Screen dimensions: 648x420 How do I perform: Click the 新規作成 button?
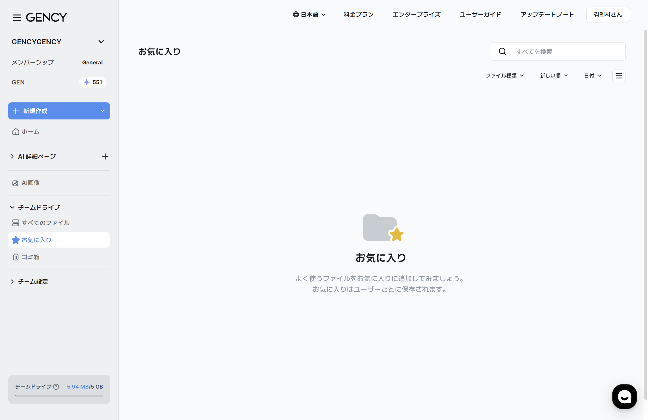59,111
